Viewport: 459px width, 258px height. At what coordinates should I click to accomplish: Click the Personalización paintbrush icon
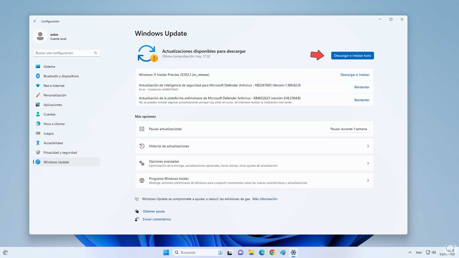point(38,95)
